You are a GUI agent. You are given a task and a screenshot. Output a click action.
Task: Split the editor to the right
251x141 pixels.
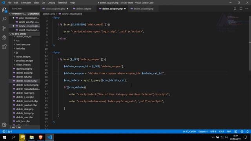pyautogui.click(x=241, y=9)
